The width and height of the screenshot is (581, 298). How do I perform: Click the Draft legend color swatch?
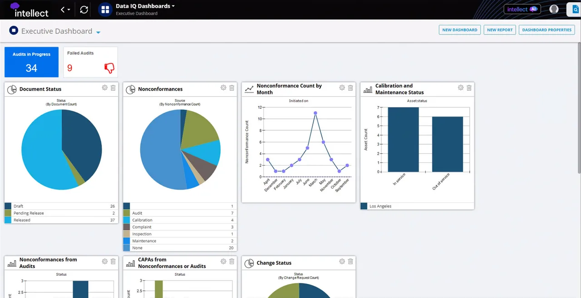pos(8,206)
